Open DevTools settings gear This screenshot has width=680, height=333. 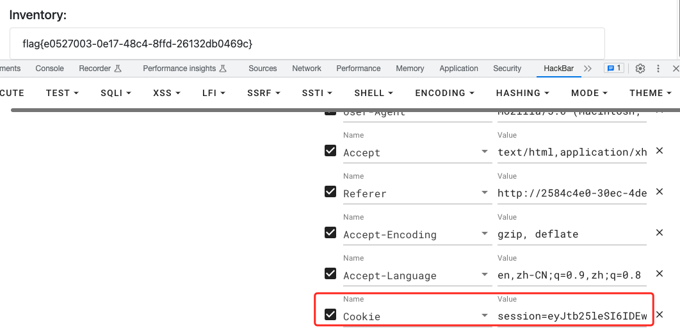(640, 69)
